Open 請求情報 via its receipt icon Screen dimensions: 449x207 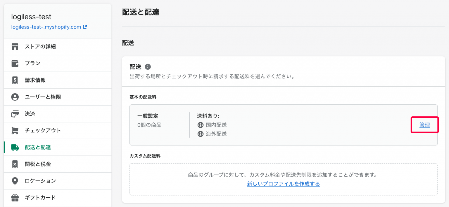click(x=15, y=80)
